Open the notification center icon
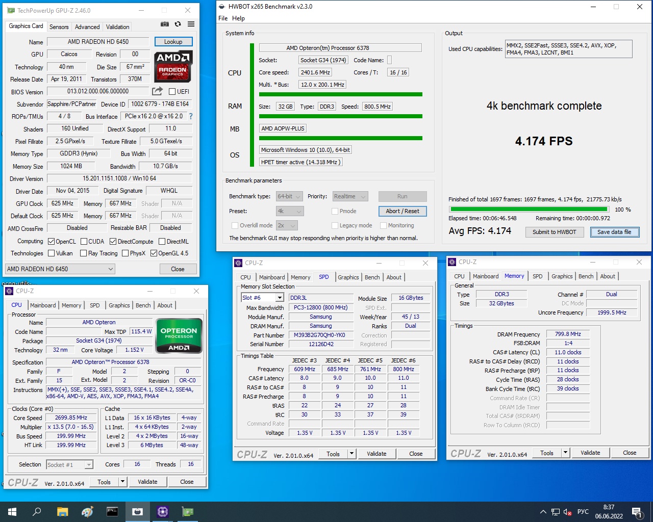 637,512
